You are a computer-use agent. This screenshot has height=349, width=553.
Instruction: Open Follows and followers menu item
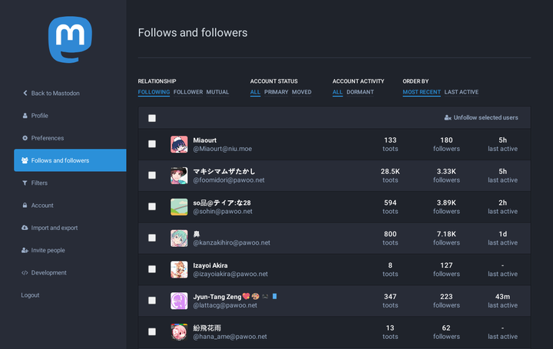[x=70, y=160]
